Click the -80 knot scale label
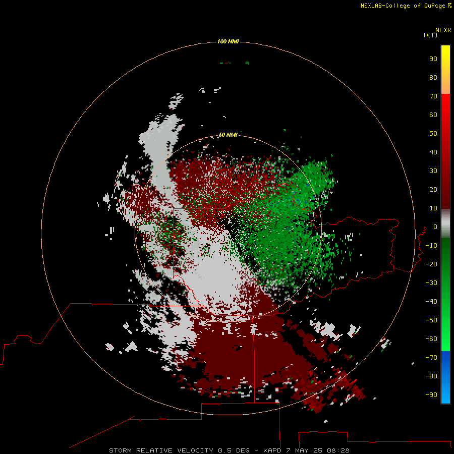 (x=431, y=376)
